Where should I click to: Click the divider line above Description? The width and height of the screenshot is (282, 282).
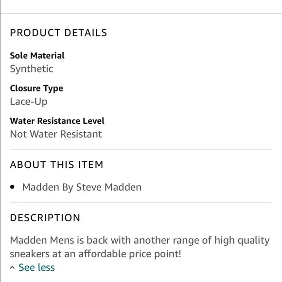click(141, 202)
